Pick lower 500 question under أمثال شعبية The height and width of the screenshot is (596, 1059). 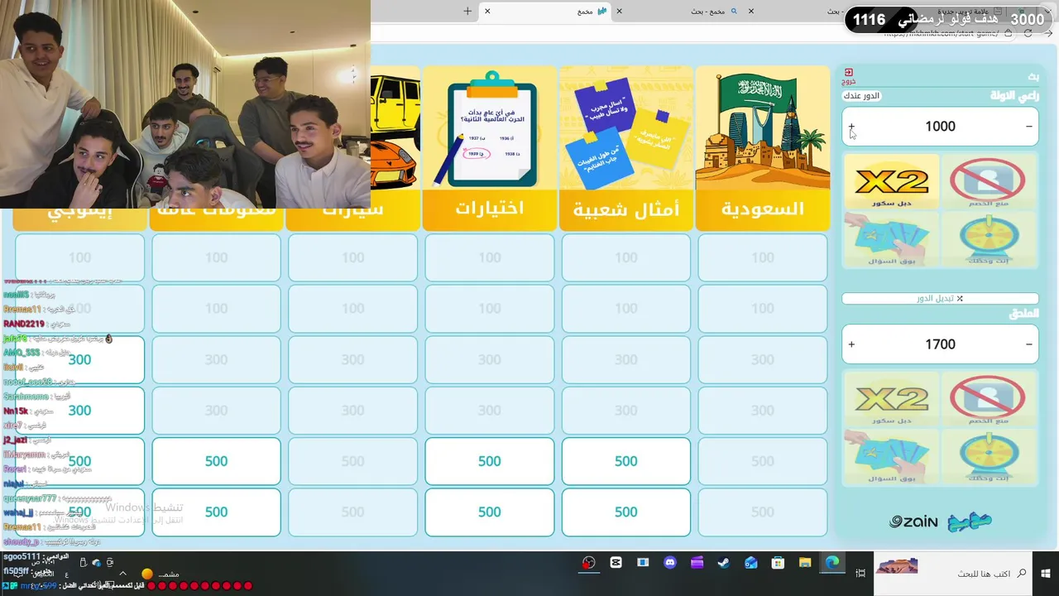click(625, 512)
